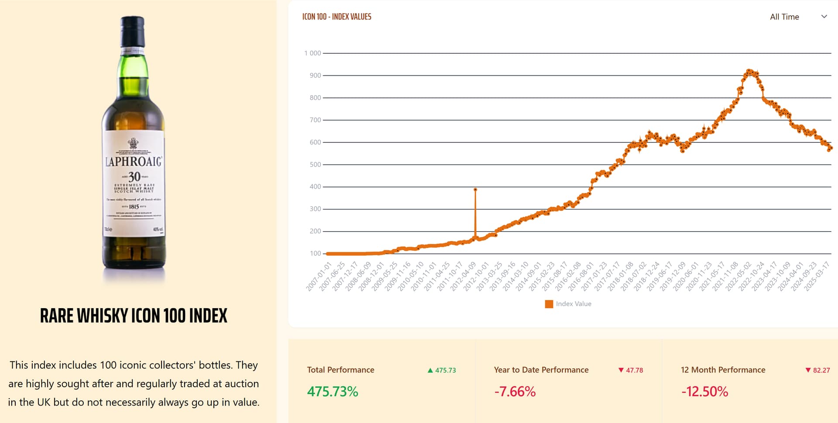
Task: Click the Rare Whisky Icon 100 Index heading
Action: point(134,316)
